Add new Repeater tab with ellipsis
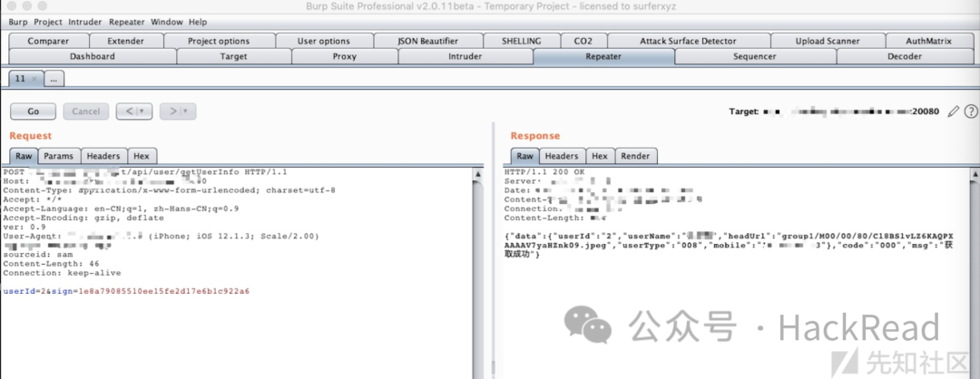The width and height of the screenshot is (980, 379). pyautogui.click(x=54, y=79)
